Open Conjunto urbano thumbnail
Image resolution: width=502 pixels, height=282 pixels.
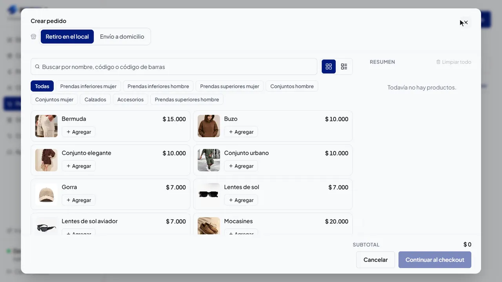(209, 160)
